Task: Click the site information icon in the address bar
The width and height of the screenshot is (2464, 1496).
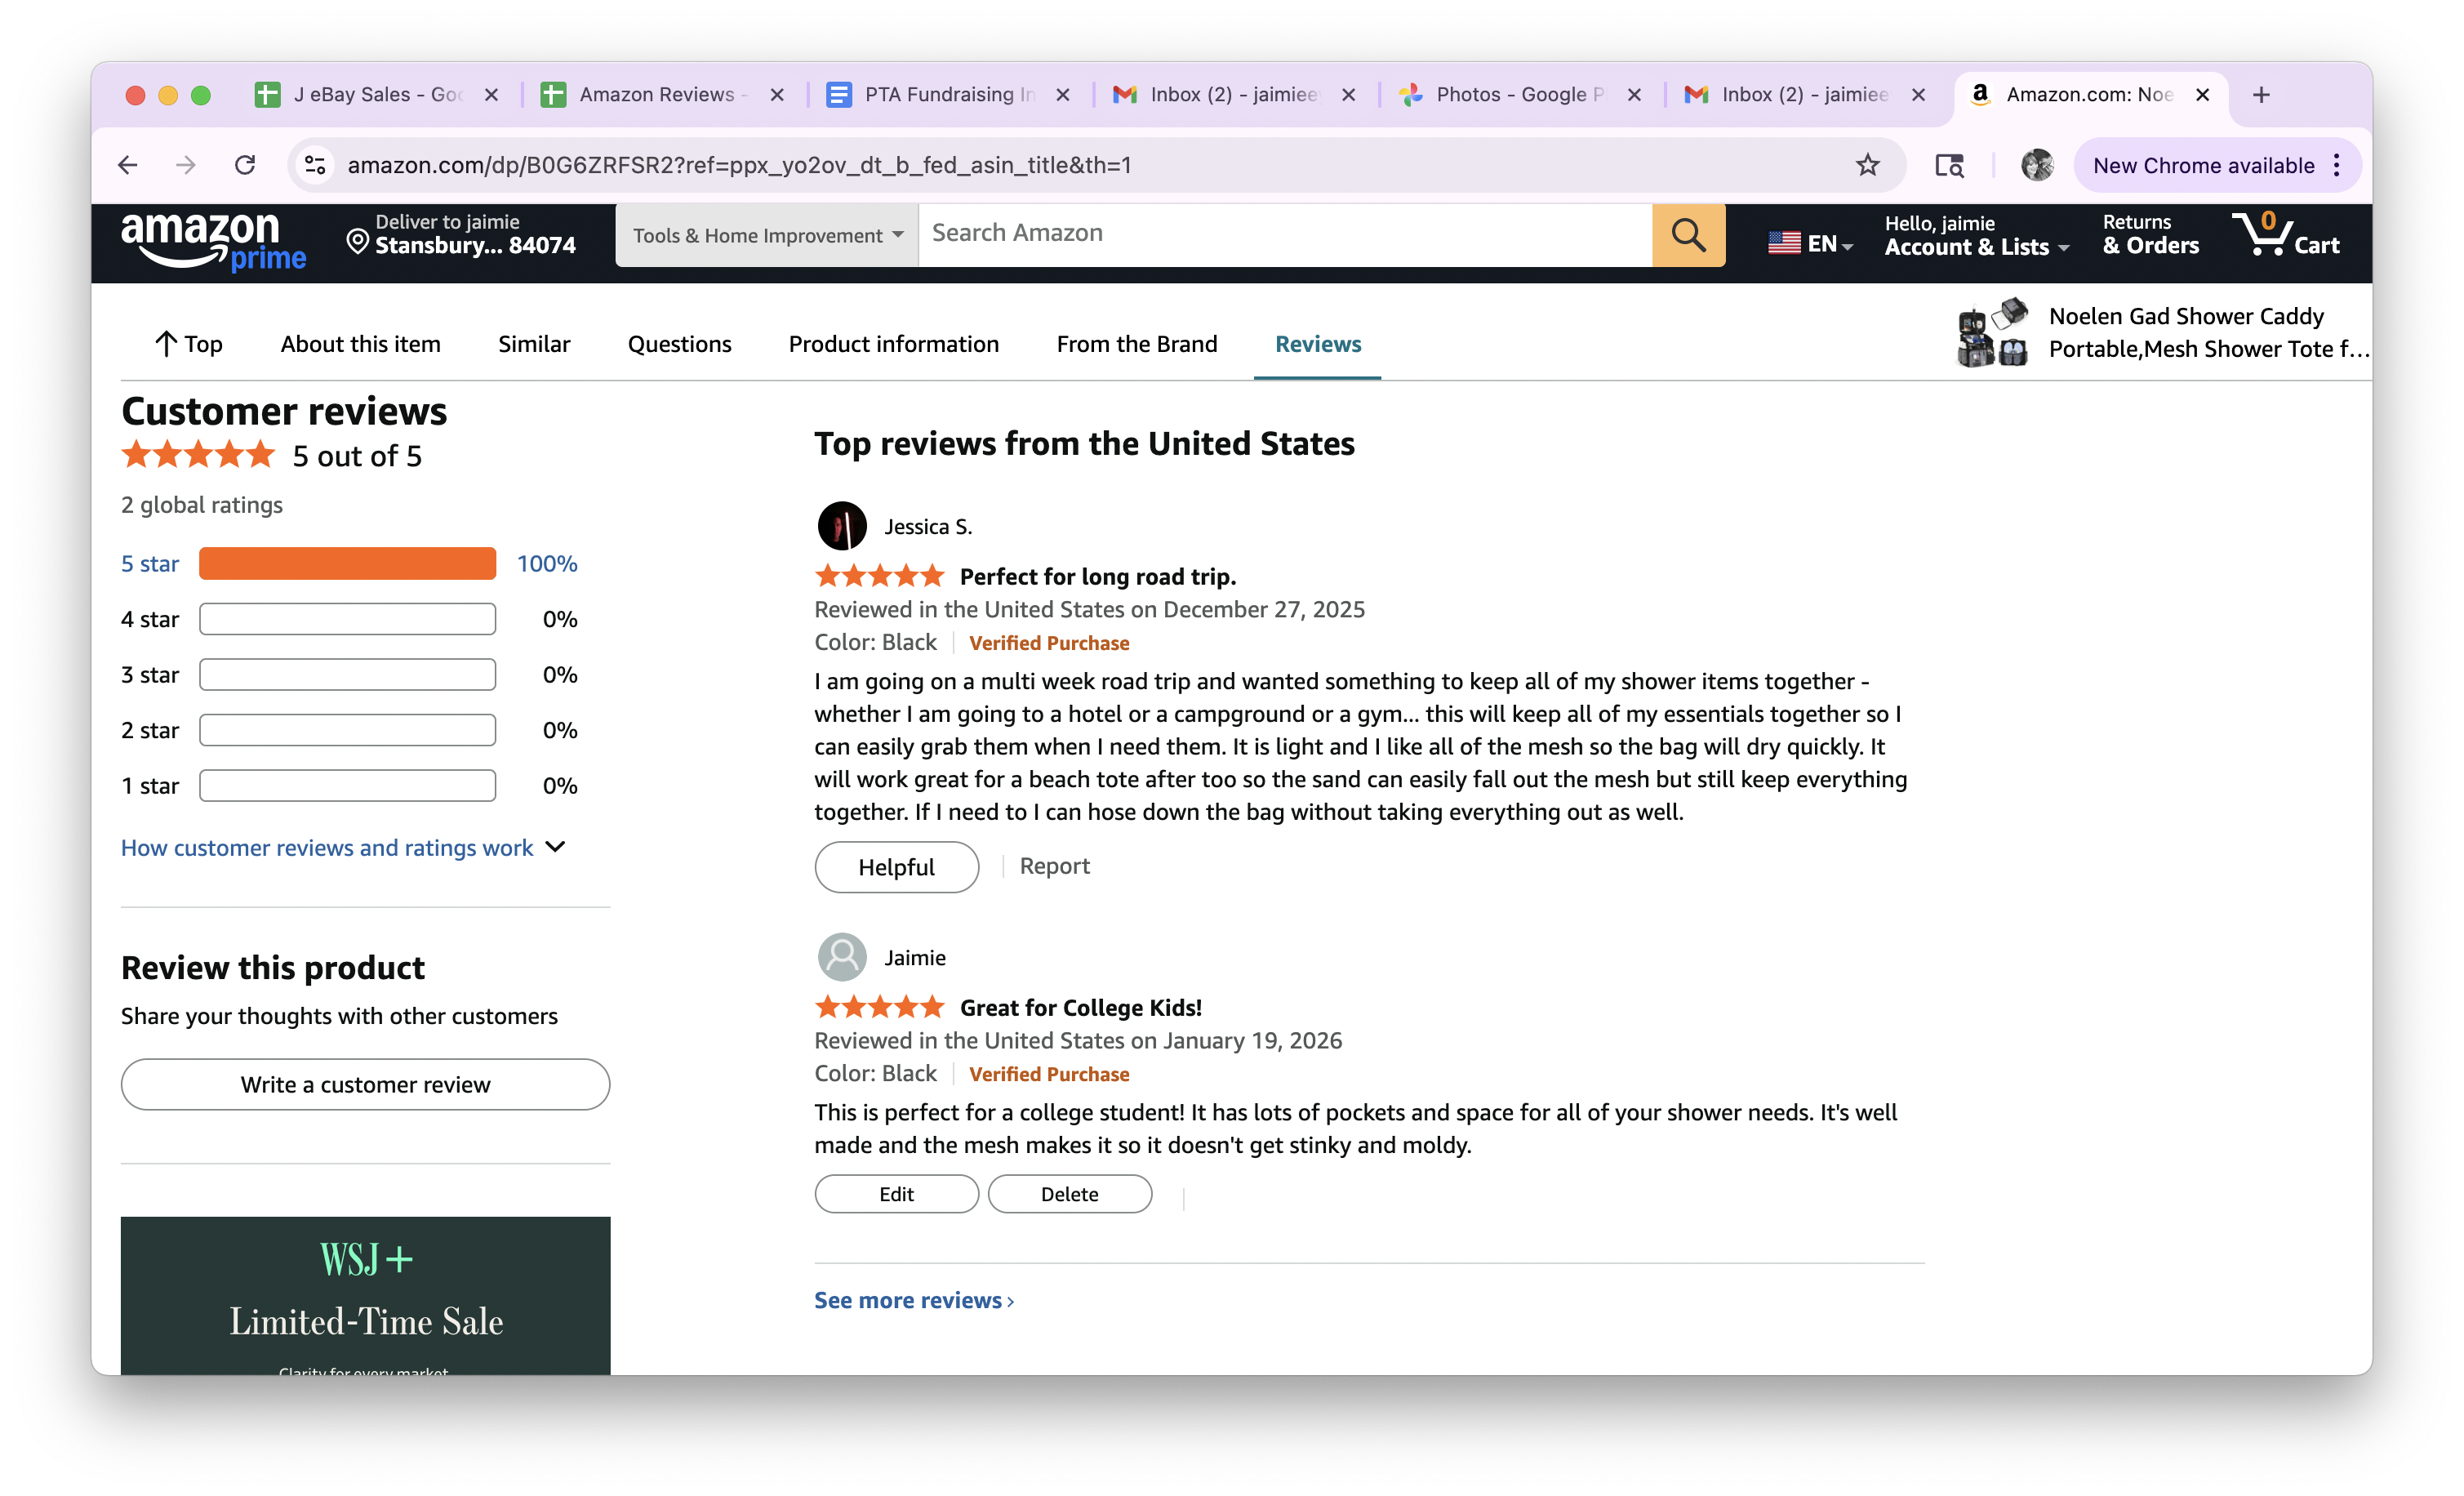Action: [315, 165]
